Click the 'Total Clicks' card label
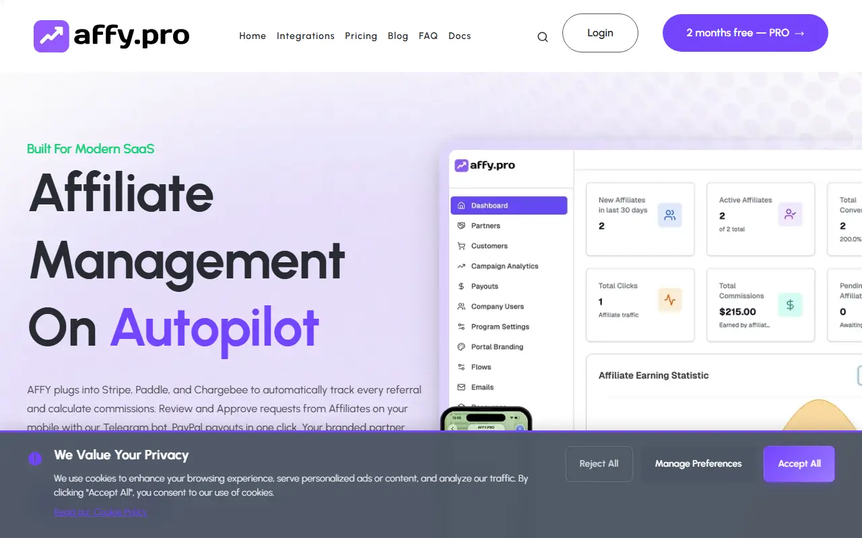 [618, 286]
